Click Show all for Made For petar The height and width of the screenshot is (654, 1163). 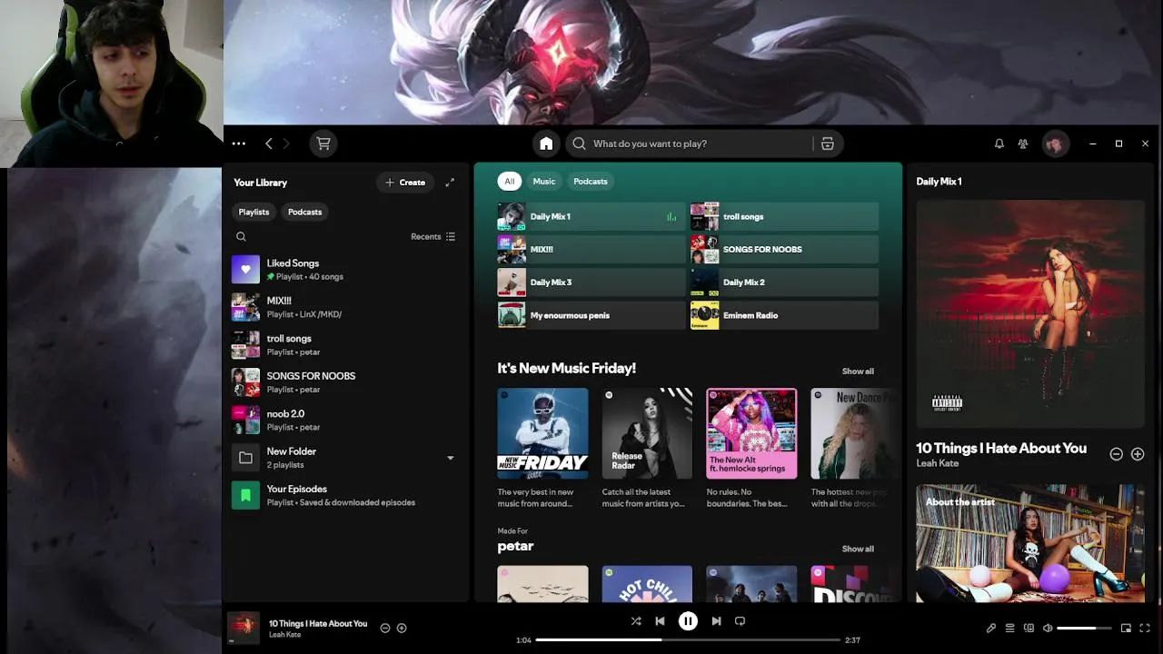(858, 549)
